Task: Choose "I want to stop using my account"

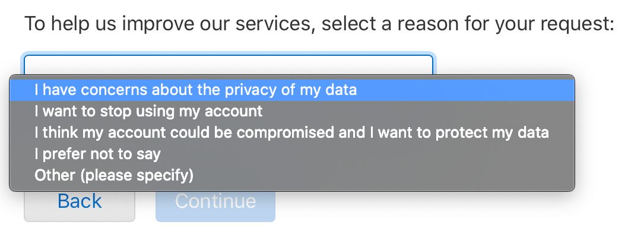Action: [148, 111]
